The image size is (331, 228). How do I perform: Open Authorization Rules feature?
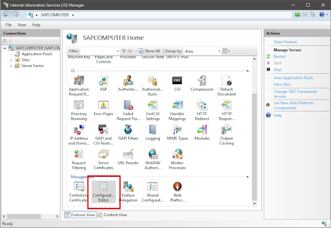click(x=153, y=86)
